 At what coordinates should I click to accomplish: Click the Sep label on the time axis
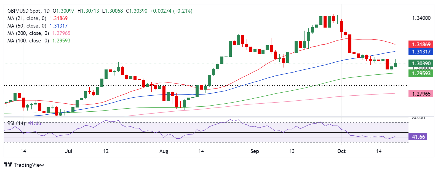255,151
